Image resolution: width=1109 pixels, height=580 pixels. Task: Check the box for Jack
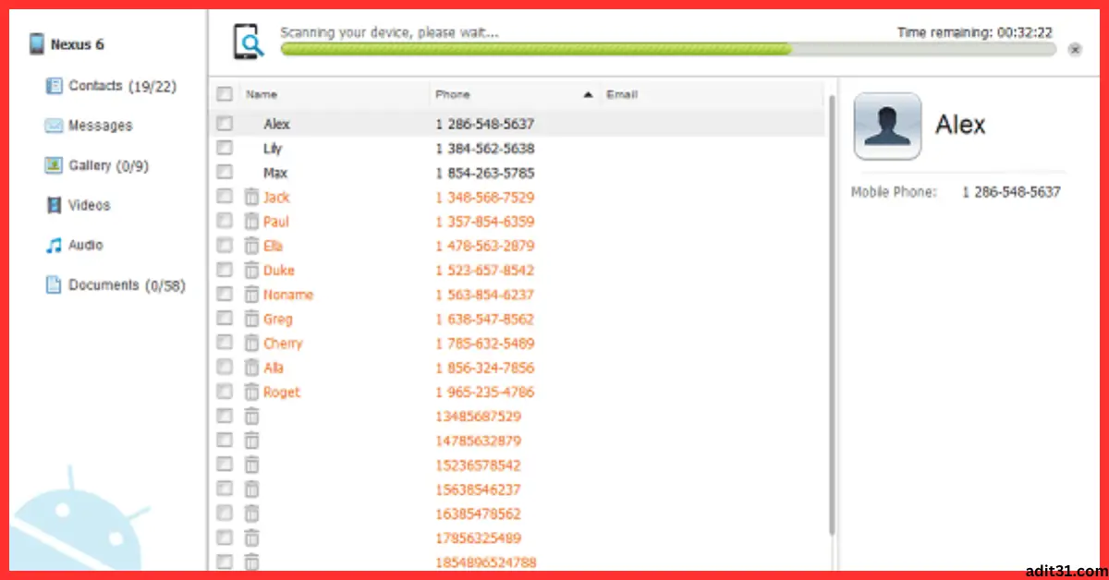coord(224,197)
